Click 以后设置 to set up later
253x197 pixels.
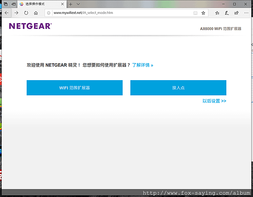[x=214, y=101]
